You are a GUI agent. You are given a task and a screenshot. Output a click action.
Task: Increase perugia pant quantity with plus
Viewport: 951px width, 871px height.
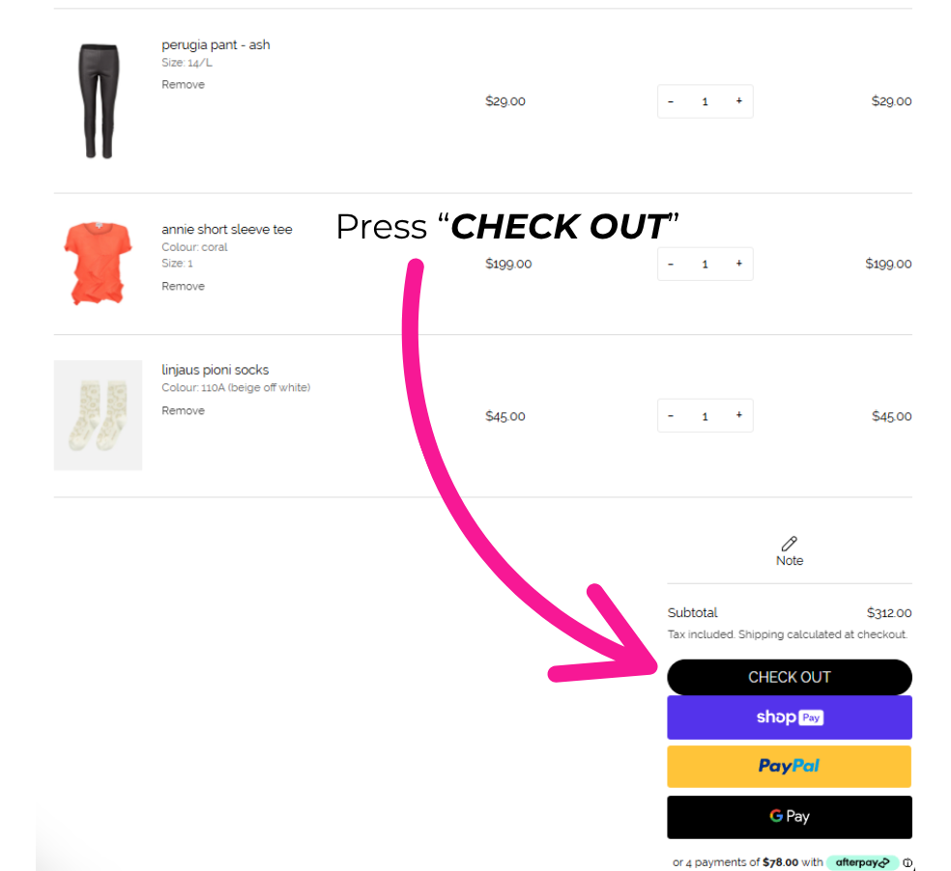739,101
